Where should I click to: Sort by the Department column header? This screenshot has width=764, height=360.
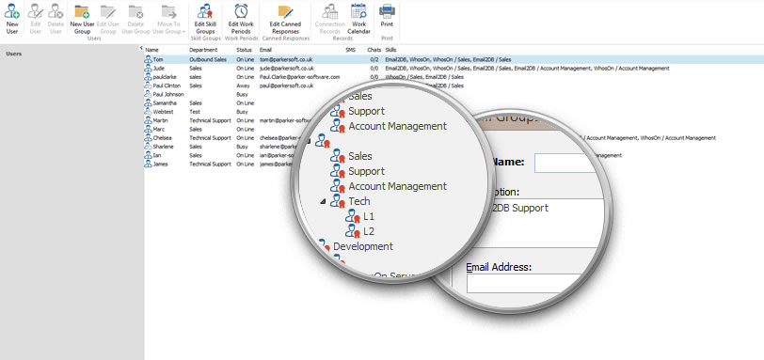tap(203, 50)
